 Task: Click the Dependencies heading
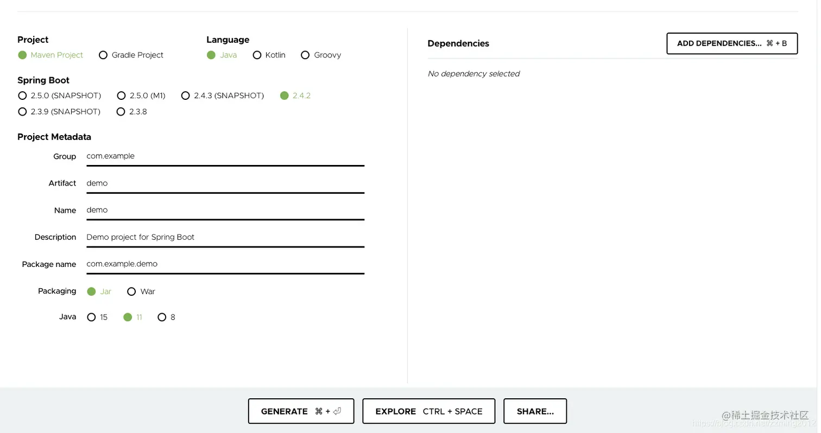(458, 43)
